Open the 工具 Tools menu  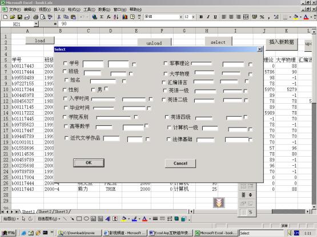pyautogui.click(x=89, y=10)
